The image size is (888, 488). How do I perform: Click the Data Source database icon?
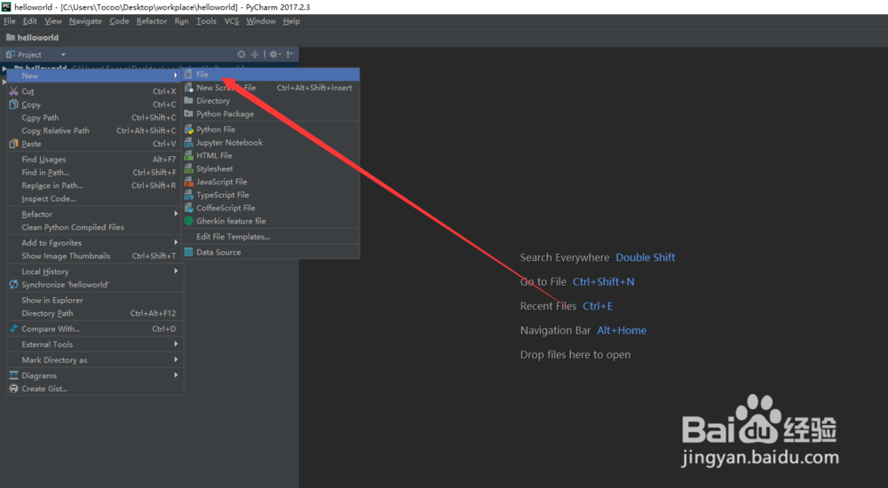point(188,253)
